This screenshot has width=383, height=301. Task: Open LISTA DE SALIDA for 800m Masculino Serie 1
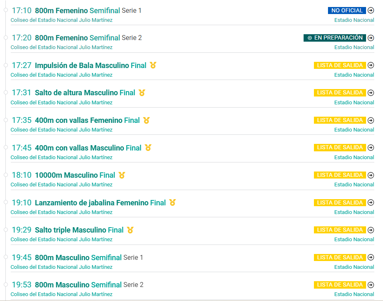(340, 257)
